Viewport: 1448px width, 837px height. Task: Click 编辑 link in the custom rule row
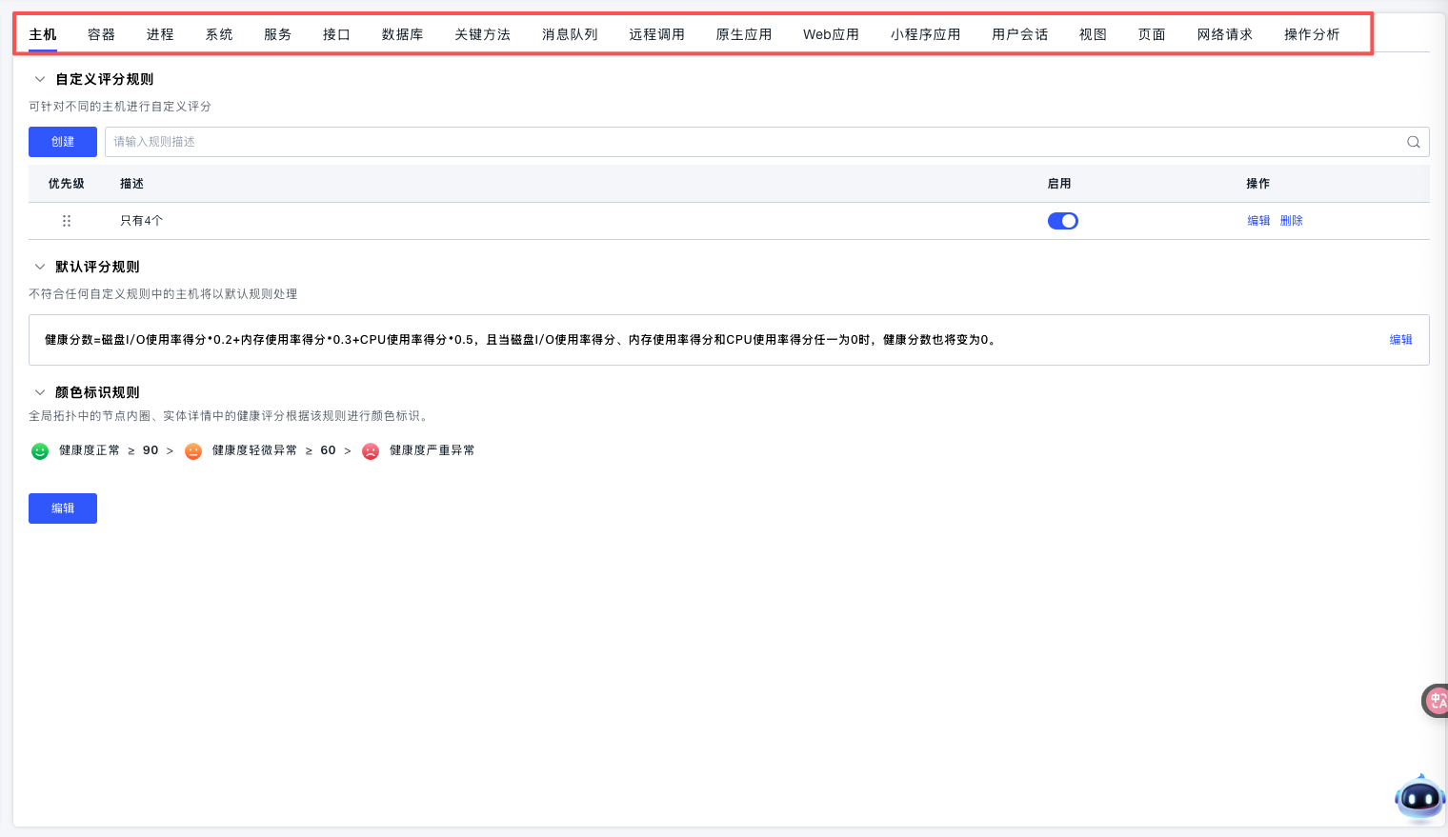1258,221
